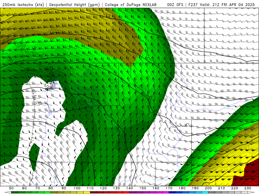Image resolution: width=259 pixels, height=194 pixels.
Task: Click the 60 label on color scale
Action: click(24, 188)
